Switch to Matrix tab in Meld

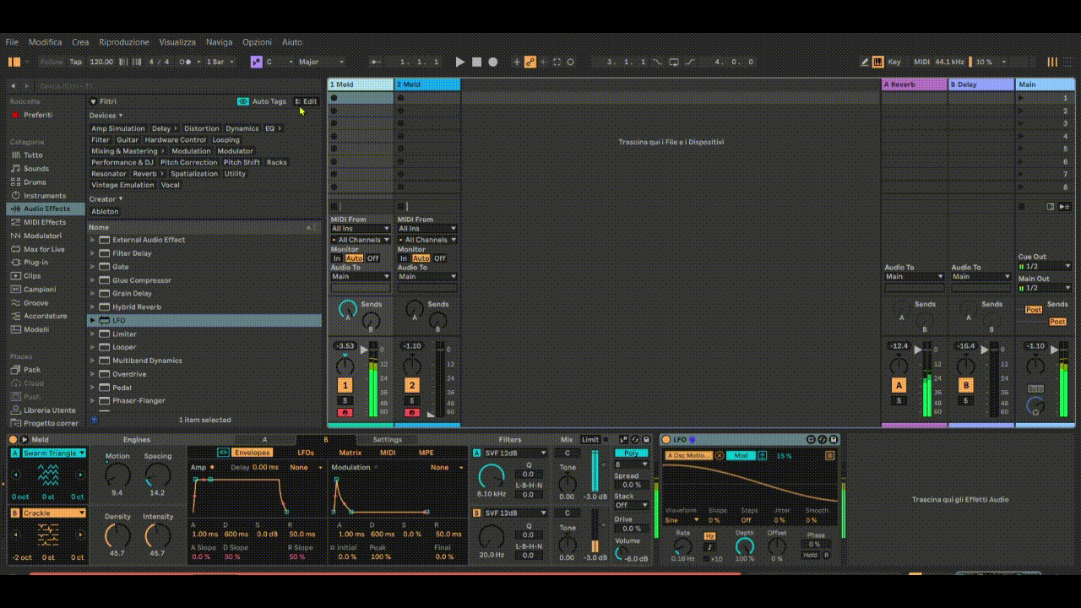point(350,453)
